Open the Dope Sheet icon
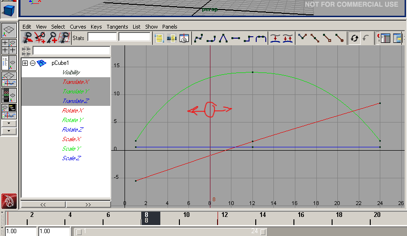Viewport: 407px width, 236px height. [x=385, y=39]
